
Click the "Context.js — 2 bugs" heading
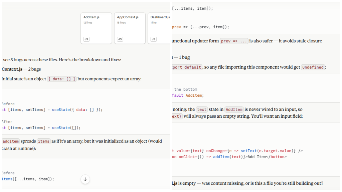[21, 69]
